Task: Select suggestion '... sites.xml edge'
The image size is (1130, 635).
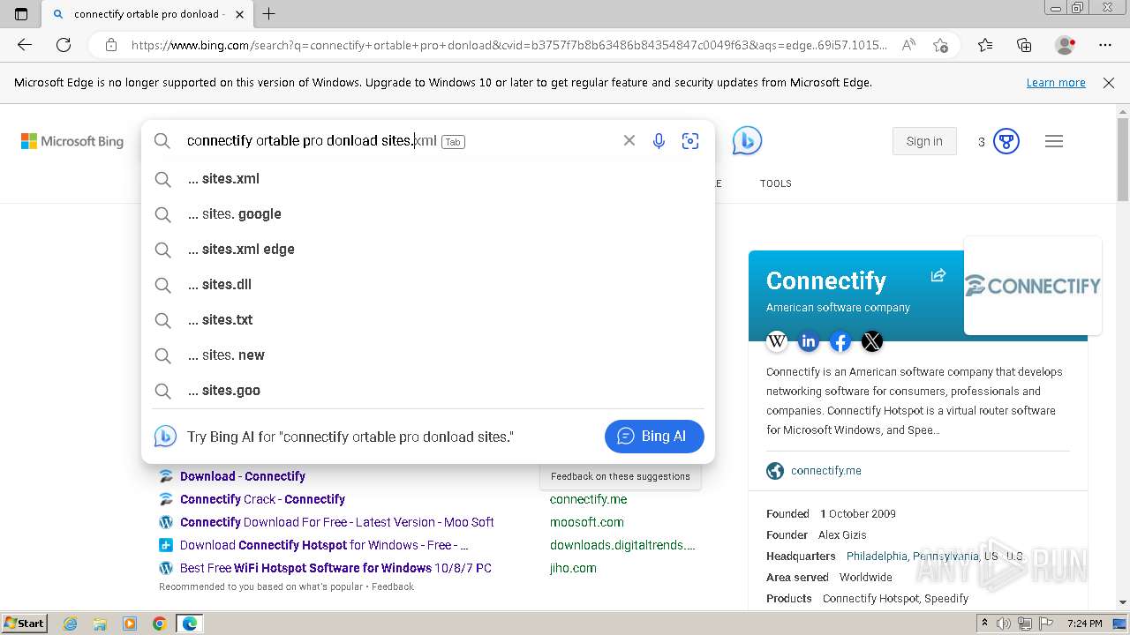Action: click(428, 249)
